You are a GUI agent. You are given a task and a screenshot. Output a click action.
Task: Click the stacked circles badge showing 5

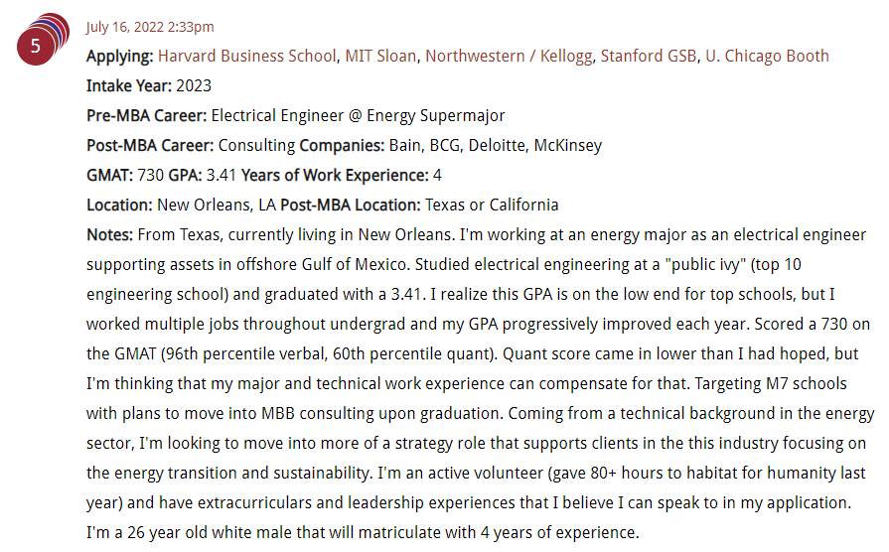point(43,39)
